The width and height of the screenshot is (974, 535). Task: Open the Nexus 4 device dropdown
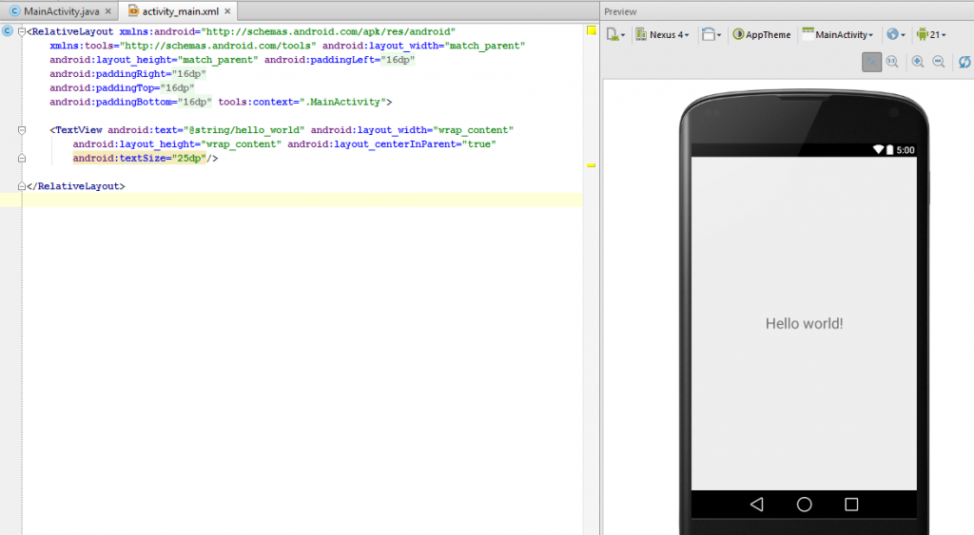coord(663,35)
